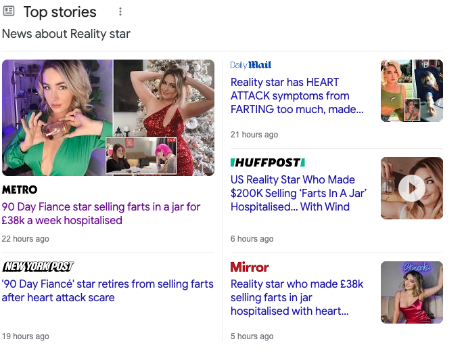Open HuffPost $200K headline link
This screenshot has width=464, height=352.
[298, 193]
